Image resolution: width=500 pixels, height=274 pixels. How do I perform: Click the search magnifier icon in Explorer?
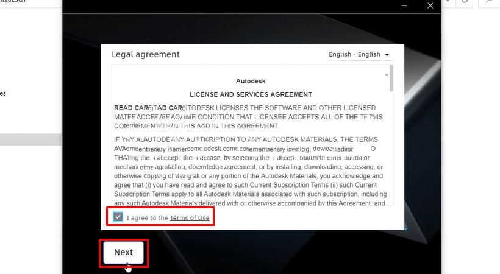tap(488, 2)
